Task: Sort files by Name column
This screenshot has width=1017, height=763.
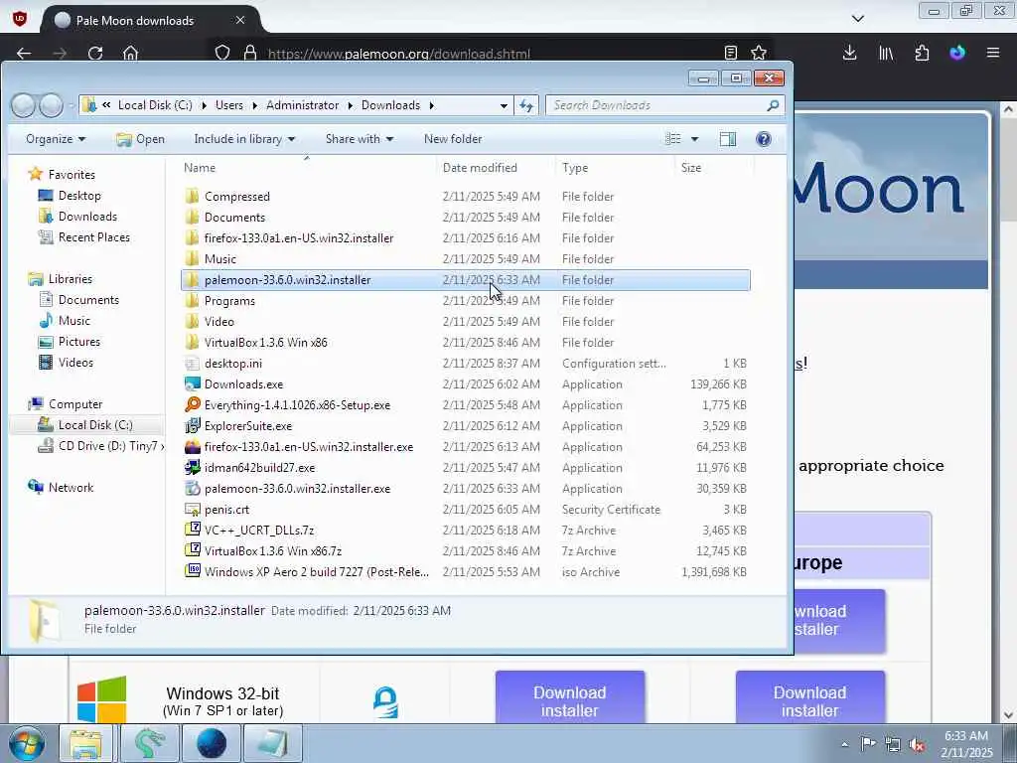Action: pyautogui.click(x=307, y=167)
